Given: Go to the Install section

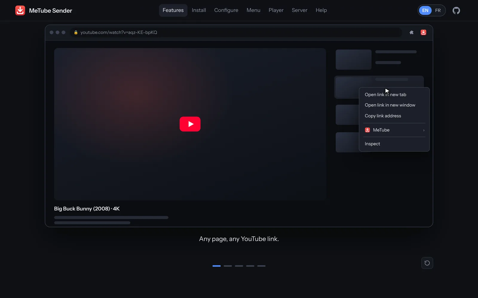Looking at the screenshot, I should tap(199, 10).
